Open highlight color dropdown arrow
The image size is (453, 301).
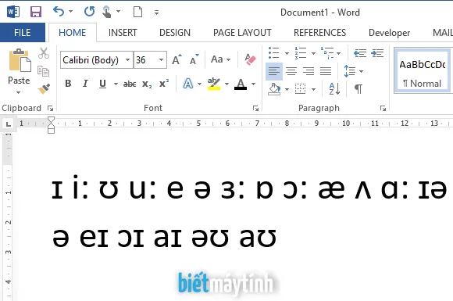click(226, 84)
